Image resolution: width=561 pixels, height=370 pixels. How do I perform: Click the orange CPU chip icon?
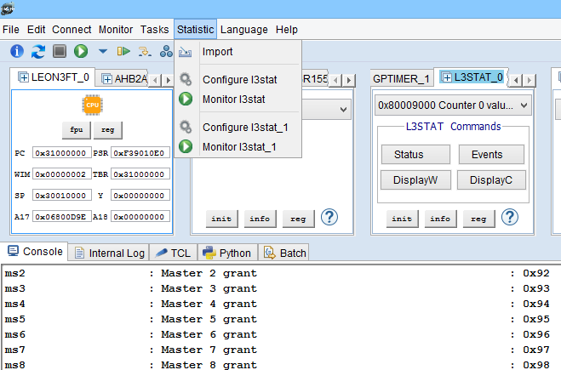point(92,105)
